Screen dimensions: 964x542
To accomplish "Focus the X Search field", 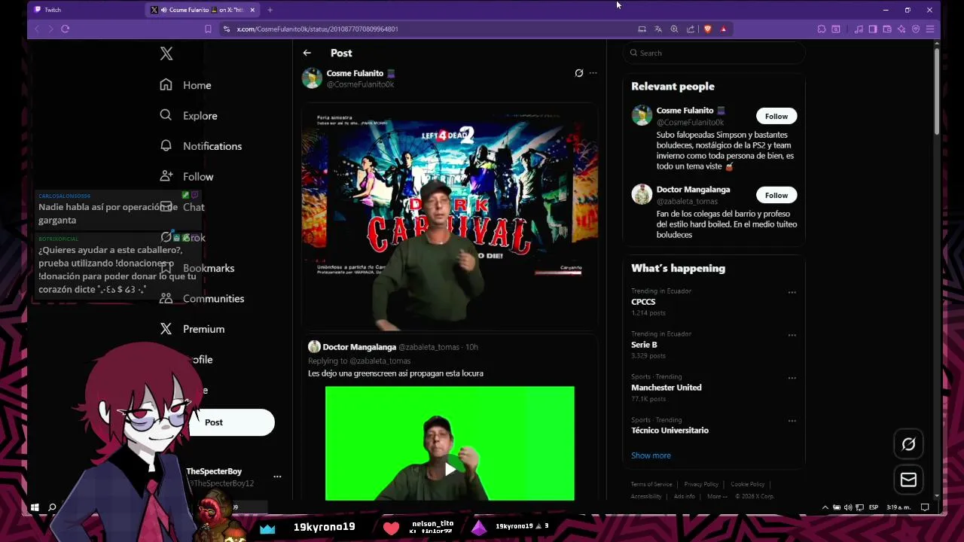I will (714, 53).
